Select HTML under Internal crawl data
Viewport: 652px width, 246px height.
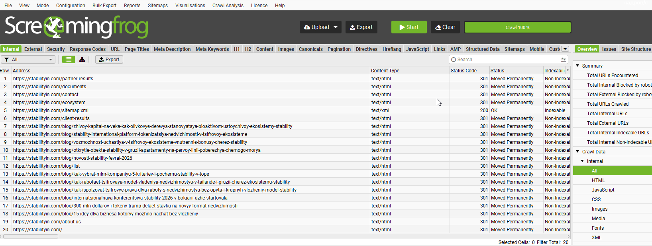coord(598,180)
